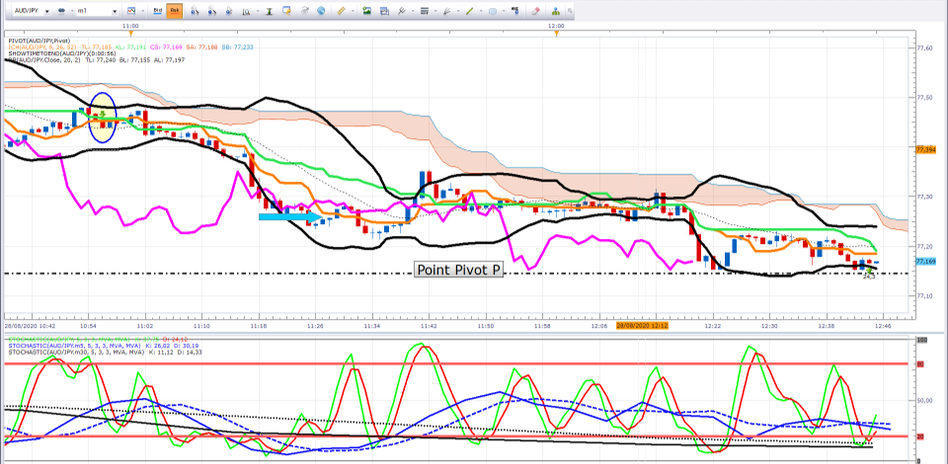Click the blue save-window icon
The height and width of the screenshot is (464, 948).
384,12
